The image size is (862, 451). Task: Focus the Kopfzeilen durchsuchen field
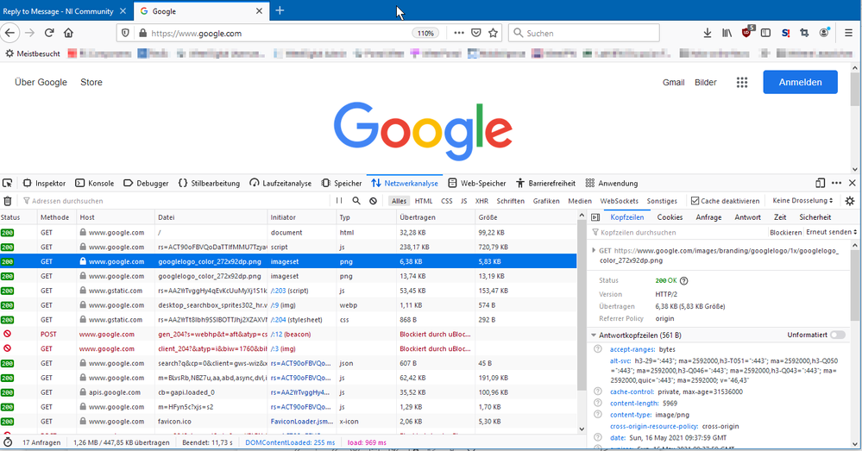(679, 232)
